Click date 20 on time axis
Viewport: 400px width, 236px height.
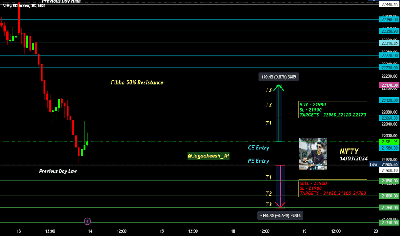coord(376,231)
